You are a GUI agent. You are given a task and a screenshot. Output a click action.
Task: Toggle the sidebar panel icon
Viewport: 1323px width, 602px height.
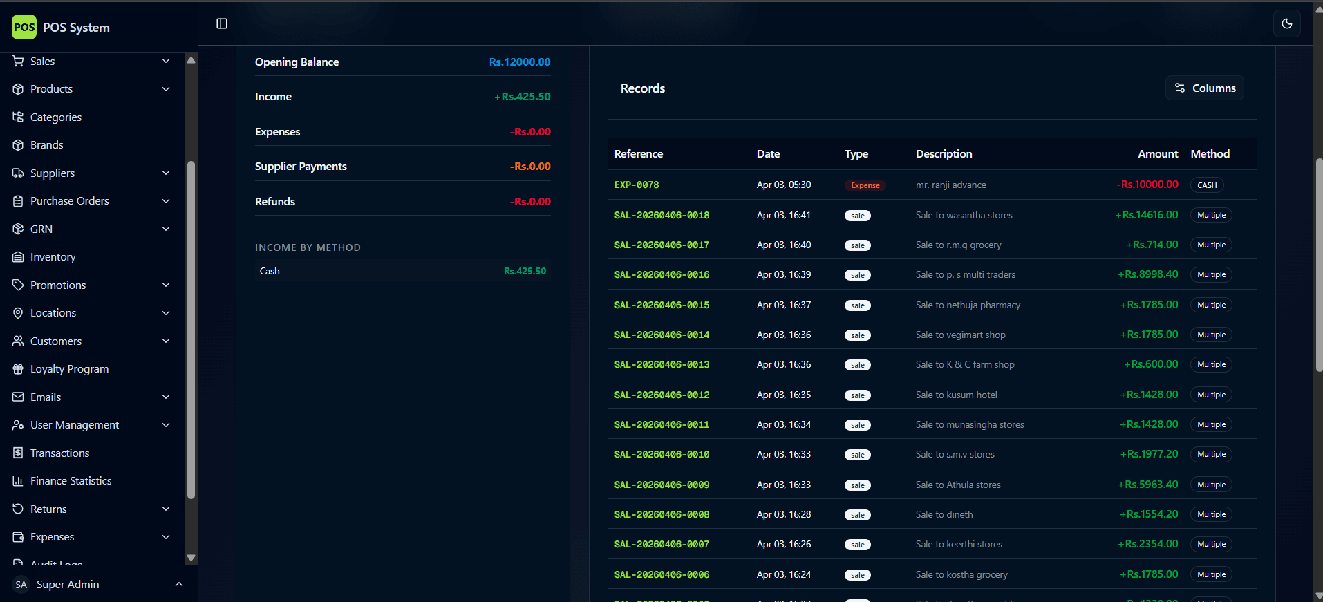pyautogui.click(x=222, y=23)
